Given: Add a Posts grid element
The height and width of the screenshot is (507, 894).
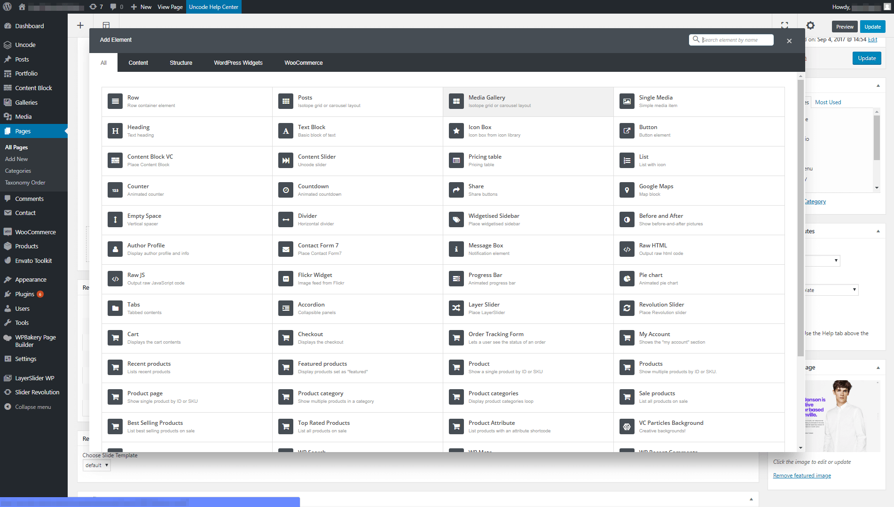Looking at the screenshot, I should (x=358, y=101).
